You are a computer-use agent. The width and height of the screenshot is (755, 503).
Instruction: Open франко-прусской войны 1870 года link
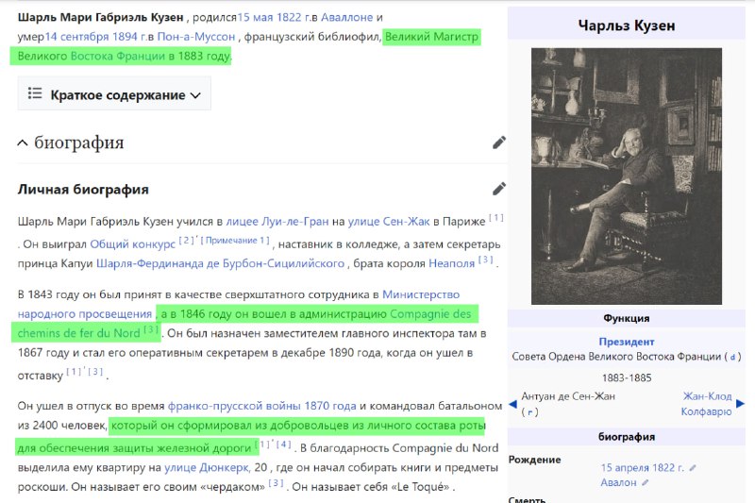point(262,406)
